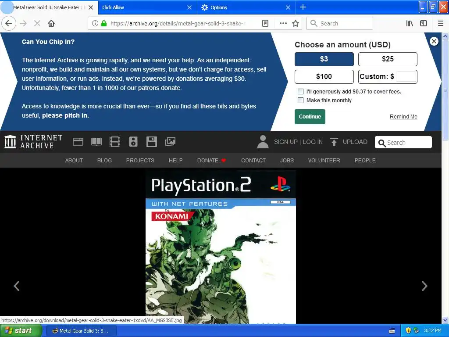
Task: Click LOG IN link
Action: pyautogui.click(x=313, y=142)
